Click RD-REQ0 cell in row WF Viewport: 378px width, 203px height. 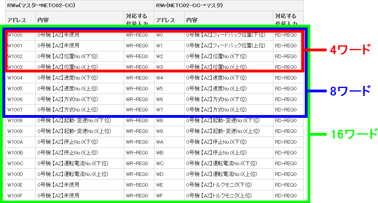288,195
